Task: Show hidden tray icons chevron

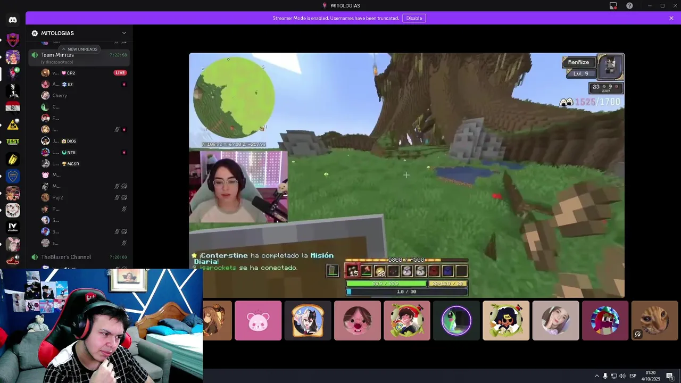Action: click(x=596, y=376)
